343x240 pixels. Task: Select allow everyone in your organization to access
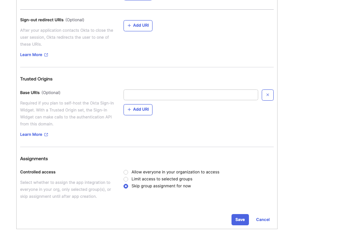(x=125, y=172)
